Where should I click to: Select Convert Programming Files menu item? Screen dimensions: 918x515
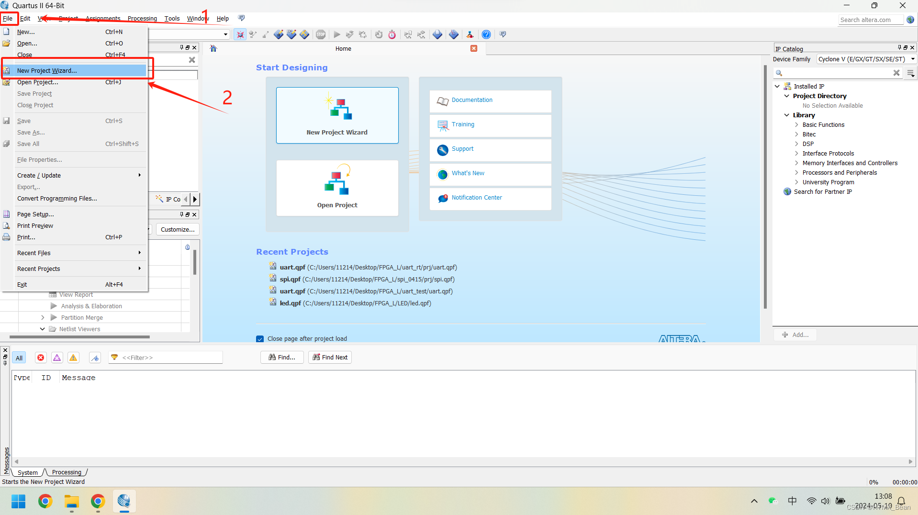click(75, 199)
